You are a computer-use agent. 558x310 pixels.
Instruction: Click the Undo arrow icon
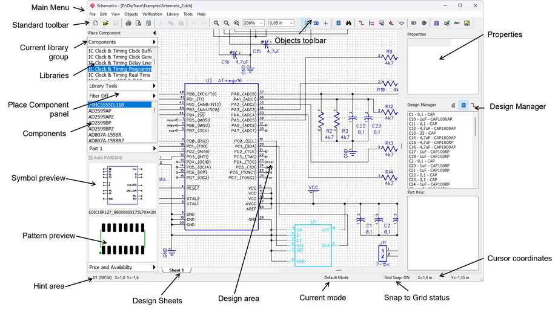(x=194, y=23)
